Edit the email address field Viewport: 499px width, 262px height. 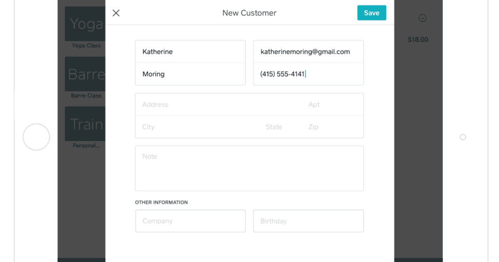pos(308,52)
